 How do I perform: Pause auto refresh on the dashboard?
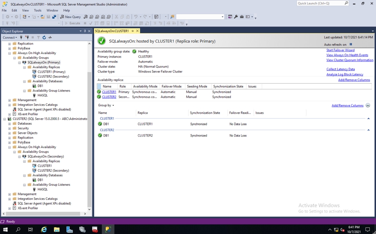coord(351,45)
